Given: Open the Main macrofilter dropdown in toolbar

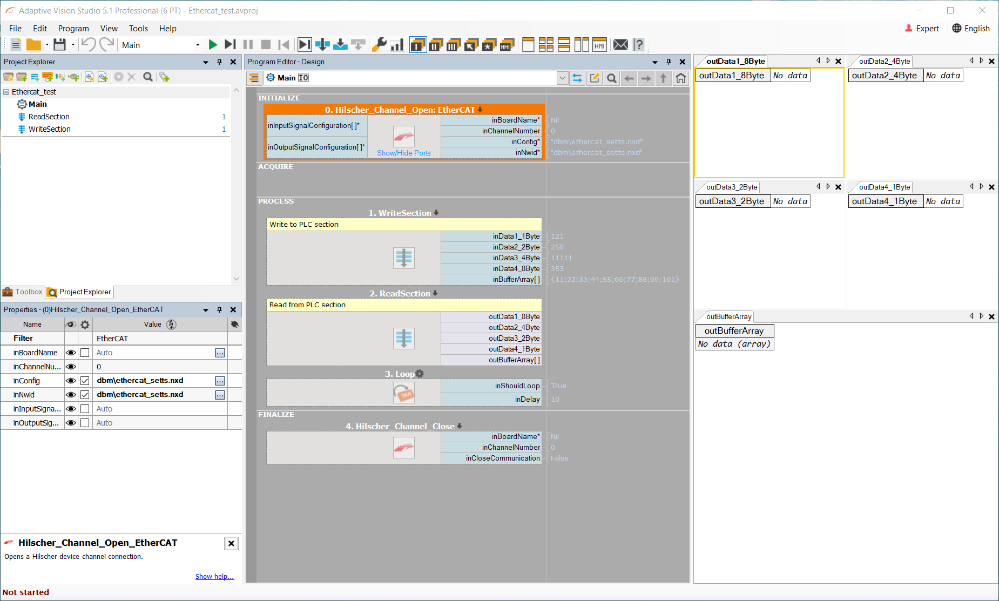Looking at the screenshot, I should (x=198, y=45).
